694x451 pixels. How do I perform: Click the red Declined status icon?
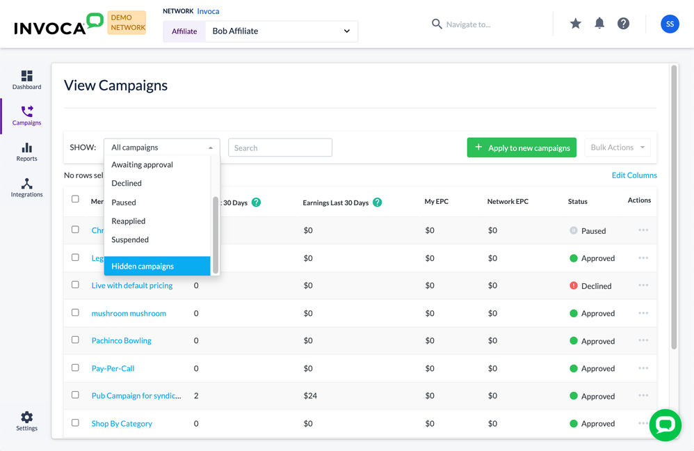pos(573,286)
